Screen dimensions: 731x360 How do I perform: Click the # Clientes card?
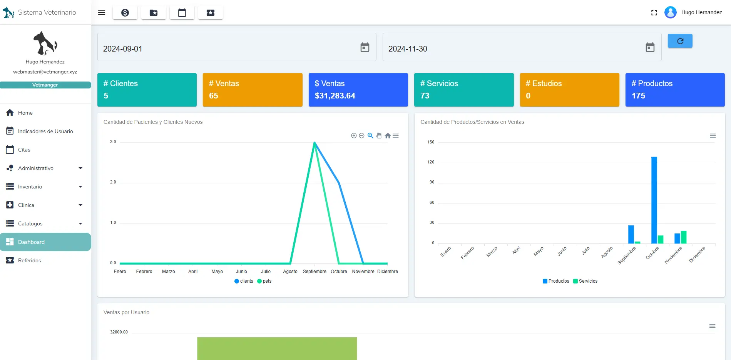[x=147, y=90]
